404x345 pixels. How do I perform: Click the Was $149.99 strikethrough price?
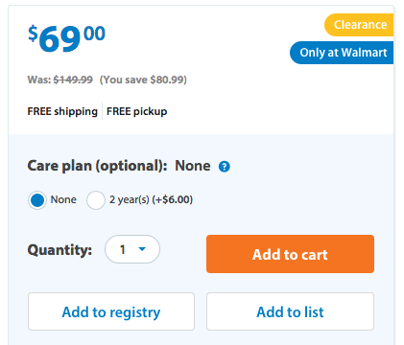pyautogui.click(x=73, y=80)
